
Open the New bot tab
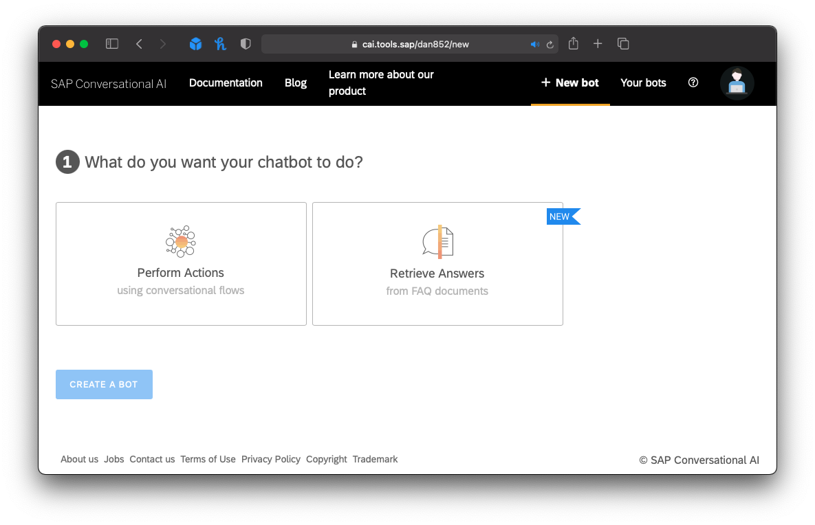(570, 83)
